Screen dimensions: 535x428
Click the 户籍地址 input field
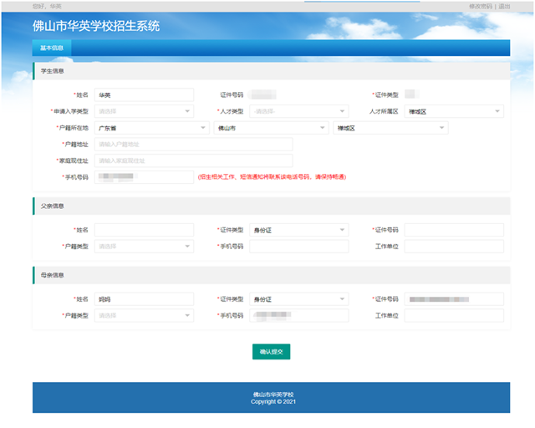pyautogui.click(x=193, y=145)
